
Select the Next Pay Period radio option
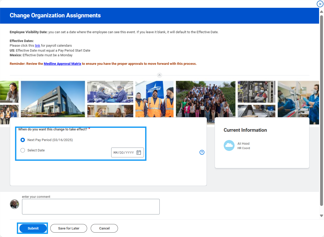click(23, 140)
